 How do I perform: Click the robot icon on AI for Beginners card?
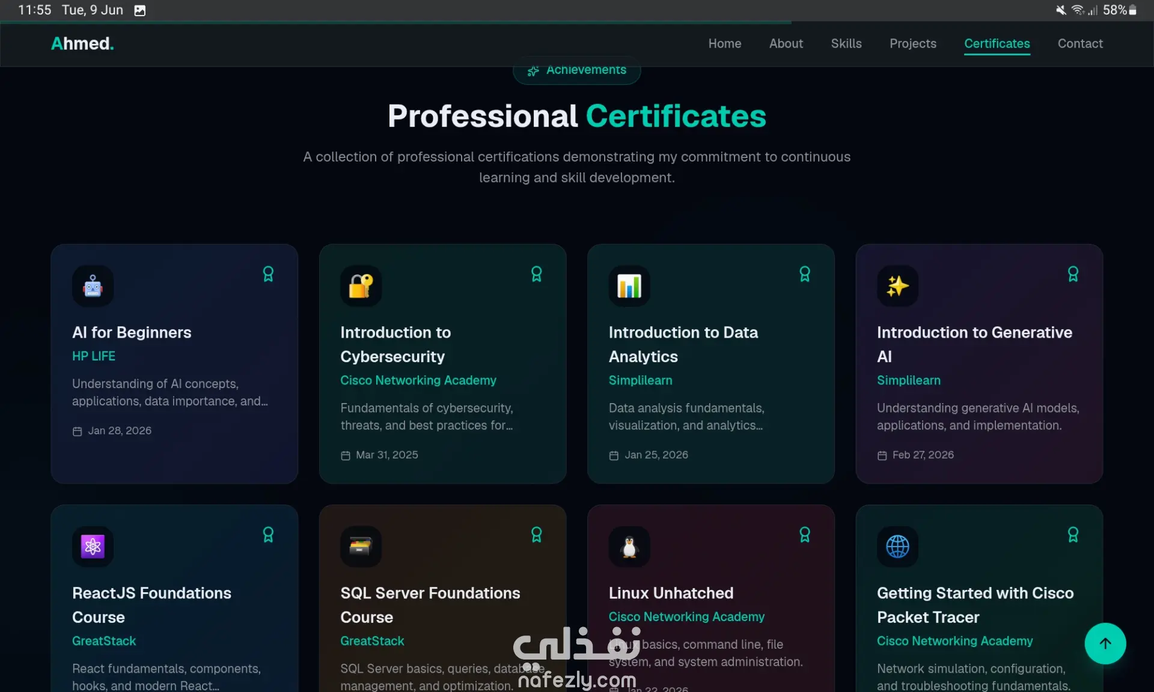click(93, 286)
